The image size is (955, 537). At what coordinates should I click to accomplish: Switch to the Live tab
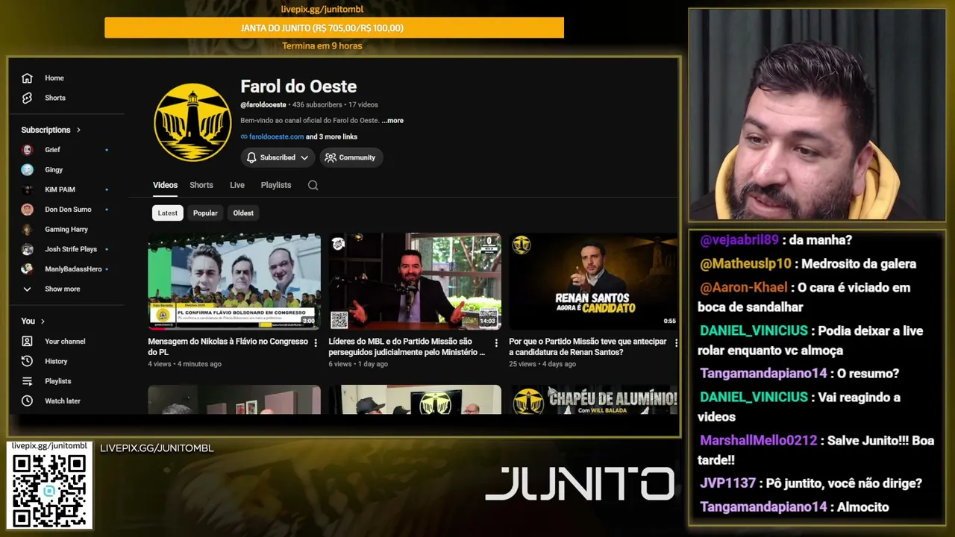237,185
